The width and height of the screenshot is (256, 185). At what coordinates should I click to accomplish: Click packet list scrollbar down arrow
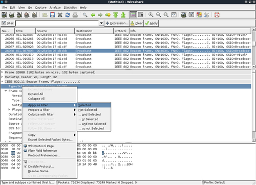click(x=254, y=66)
